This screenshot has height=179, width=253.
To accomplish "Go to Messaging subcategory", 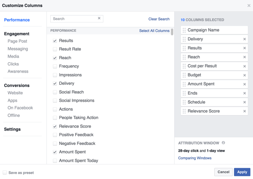I will (x=18, y=49).
